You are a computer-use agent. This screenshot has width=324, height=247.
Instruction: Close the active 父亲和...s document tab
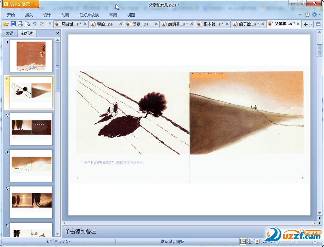(298, 24)
